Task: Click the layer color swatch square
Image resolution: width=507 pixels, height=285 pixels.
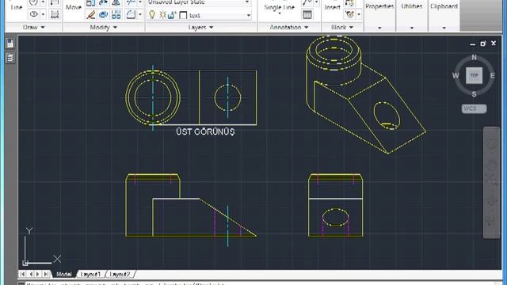Action: tap(183, 15)
